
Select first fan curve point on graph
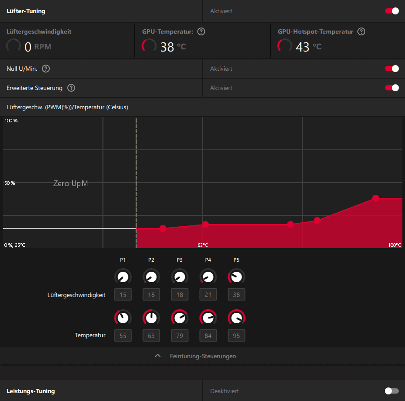(163, 228)
